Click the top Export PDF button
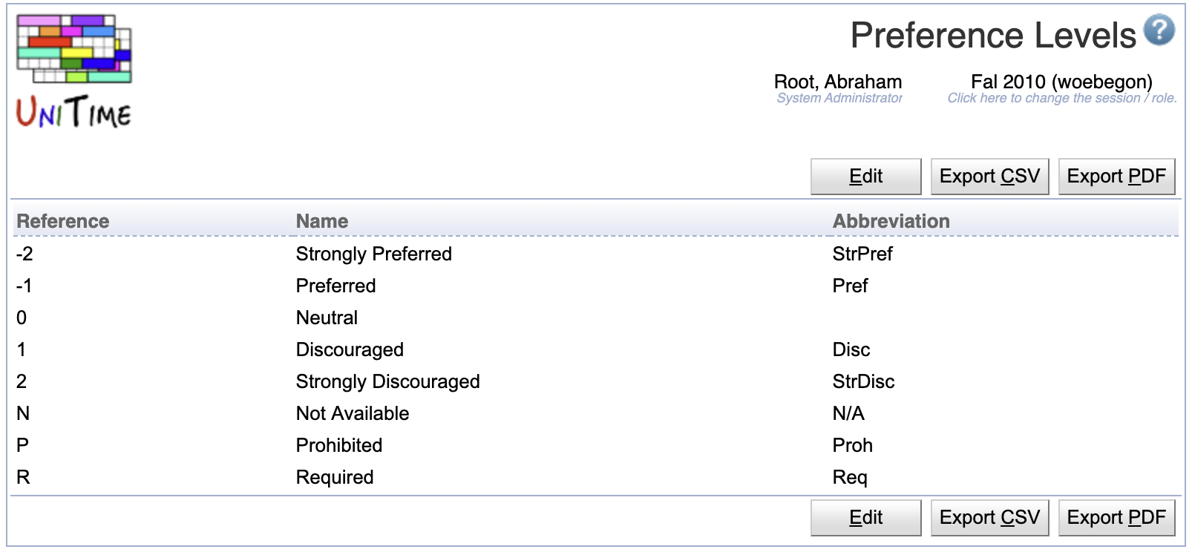 pos(1116,177)
